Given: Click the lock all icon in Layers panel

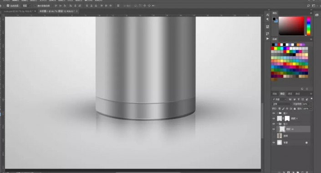Looking at the screenshot, I should pyautogui.click(x=295, y=109).
